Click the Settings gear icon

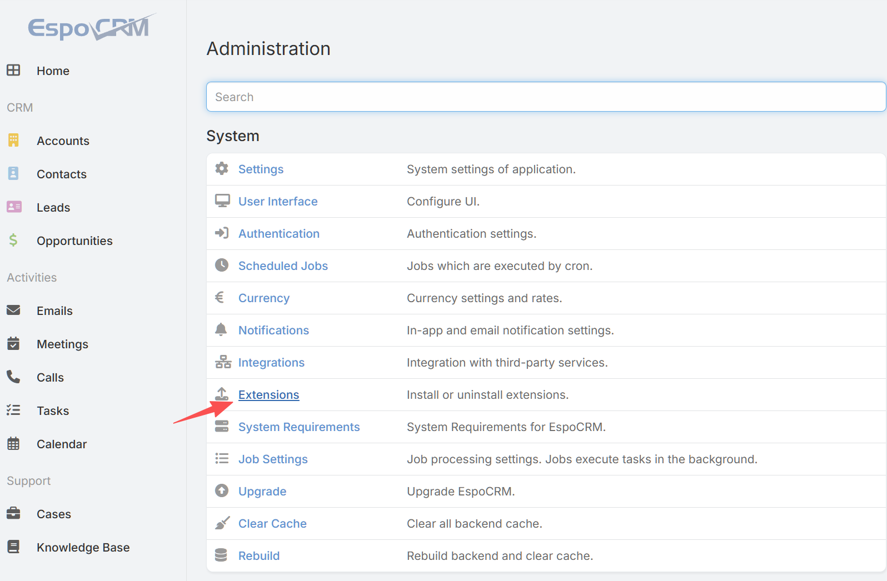coord(222,168)
